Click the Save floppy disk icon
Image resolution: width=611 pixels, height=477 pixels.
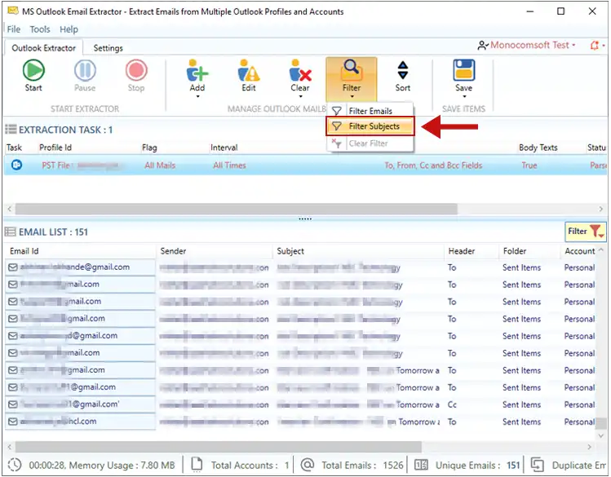click(x=463, y=70)
